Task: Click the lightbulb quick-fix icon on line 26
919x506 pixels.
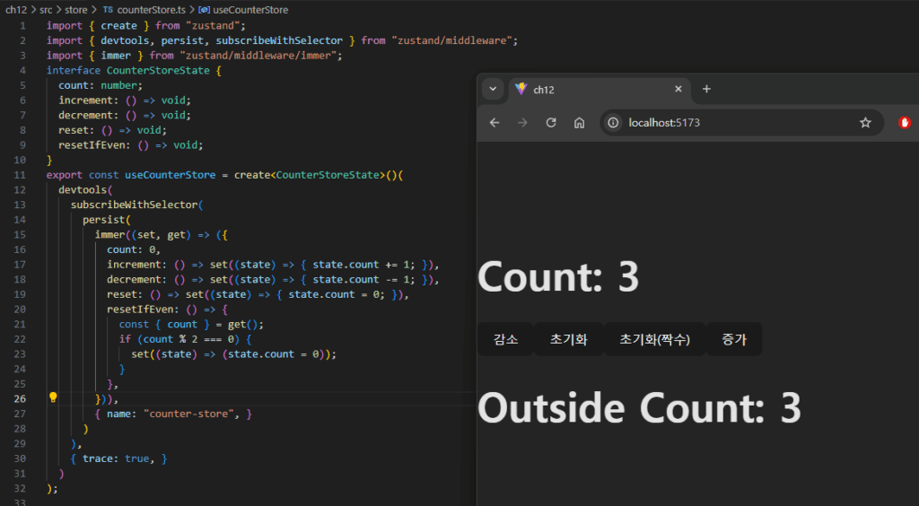Action: (53, 397)
